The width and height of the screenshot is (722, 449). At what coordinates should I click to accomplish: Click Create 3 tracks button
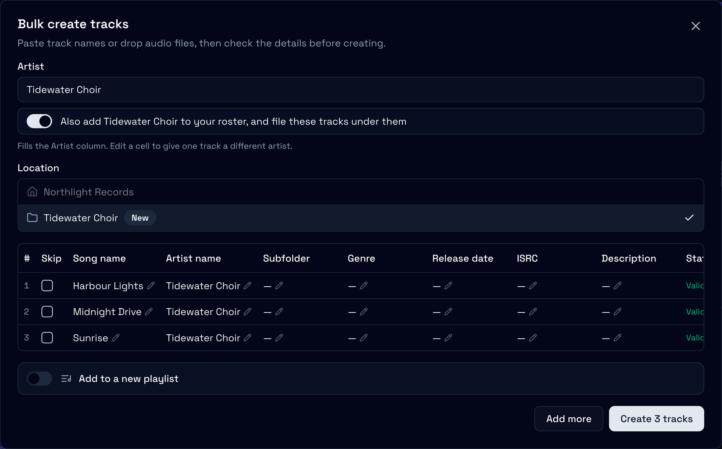point(656,419)
